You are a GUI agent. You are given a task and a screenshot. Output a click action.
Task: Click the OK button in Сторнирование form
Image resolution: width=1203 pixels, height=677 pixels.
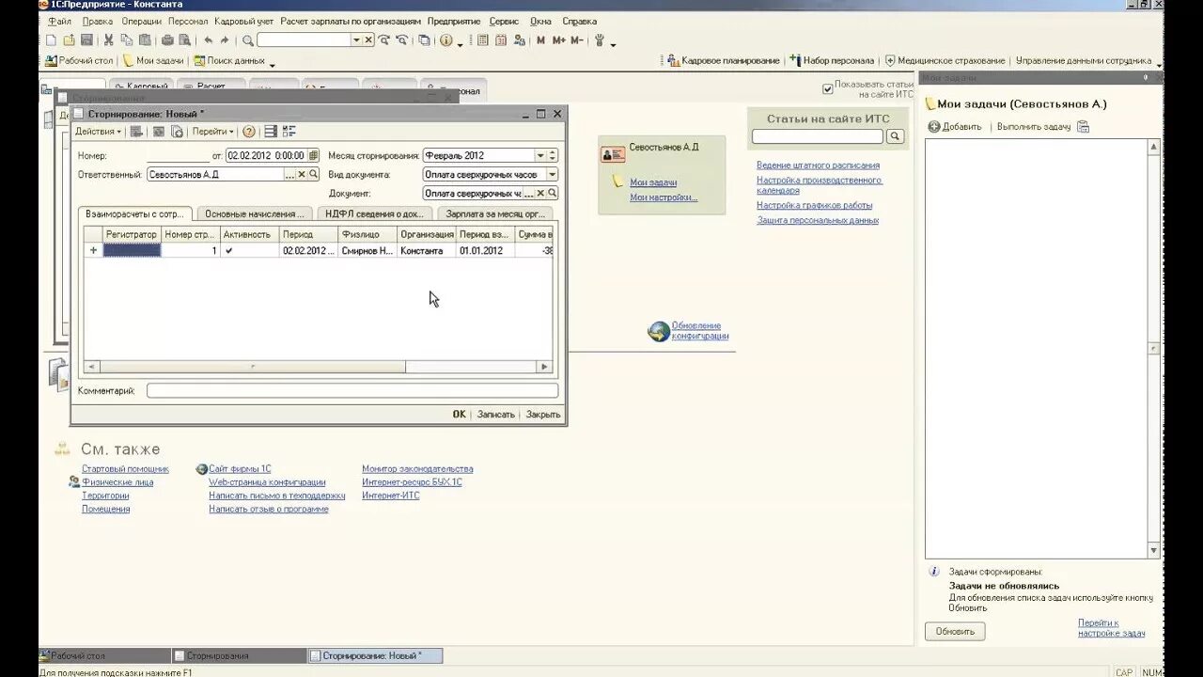[x=459, y=414]
